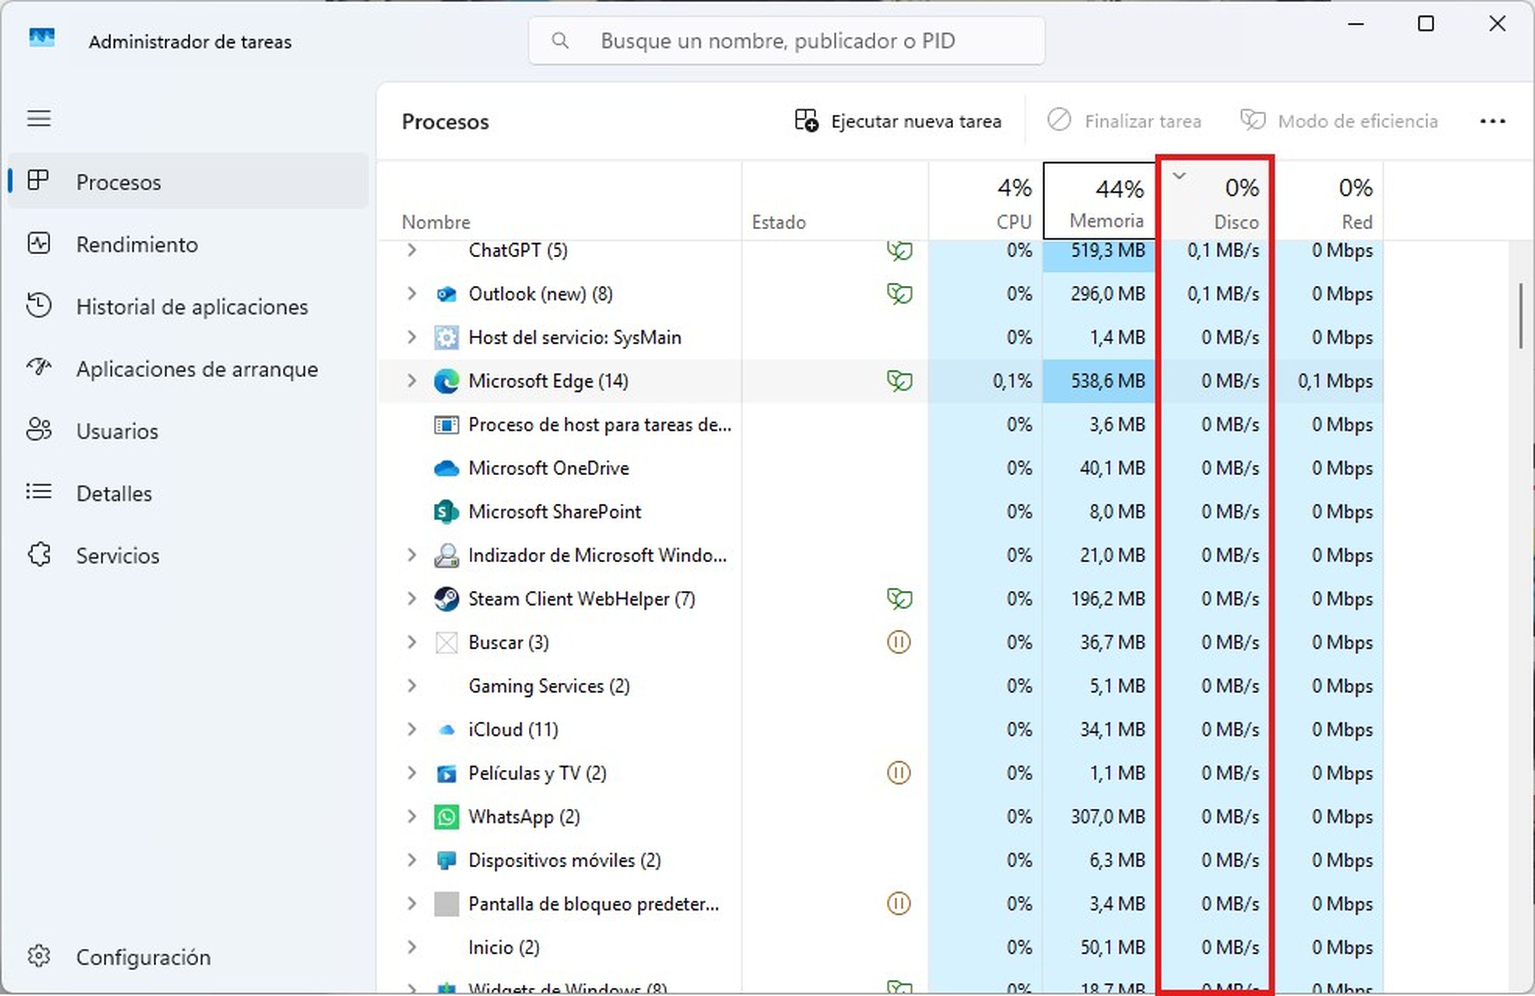Screen dimensions: 1535x996
Task: Click suspended icon on Pantalla de bloqueo row
Action: click(x=899, y=903)
